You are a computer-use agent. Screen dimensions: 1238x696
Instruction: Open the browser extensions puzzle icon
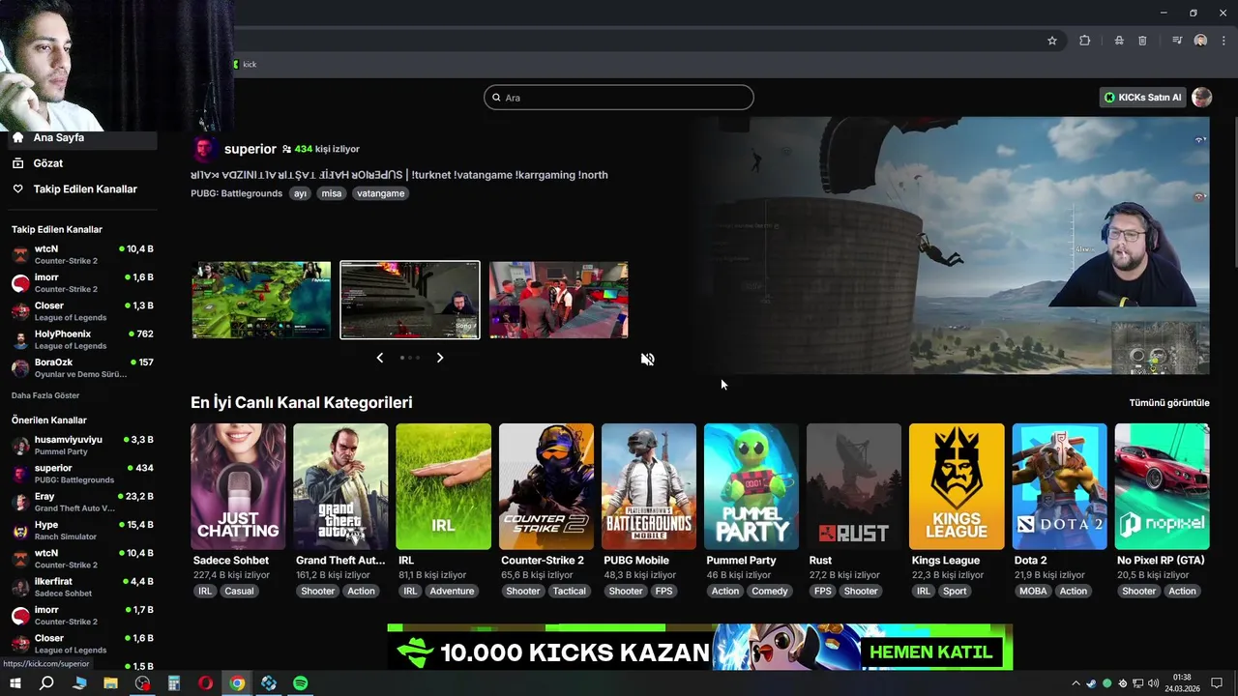click(1084, 41)
